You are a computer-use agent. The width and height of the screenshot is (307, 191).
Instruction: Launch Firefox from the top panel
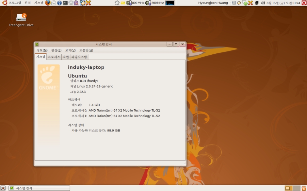48,3
